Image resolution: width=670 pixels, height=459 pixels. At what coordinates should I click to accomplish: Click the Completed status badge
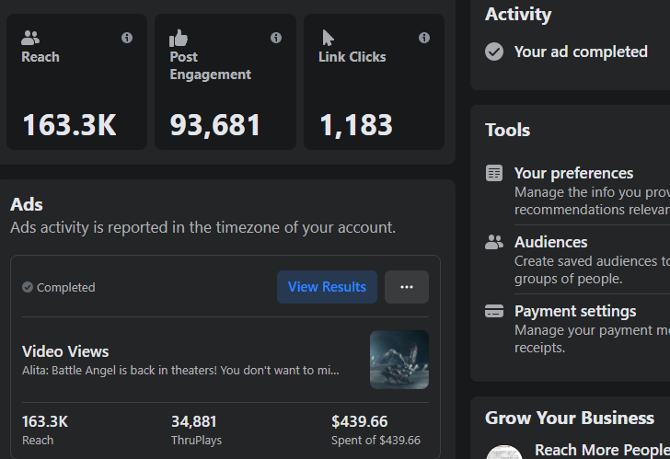coord(59,288)
